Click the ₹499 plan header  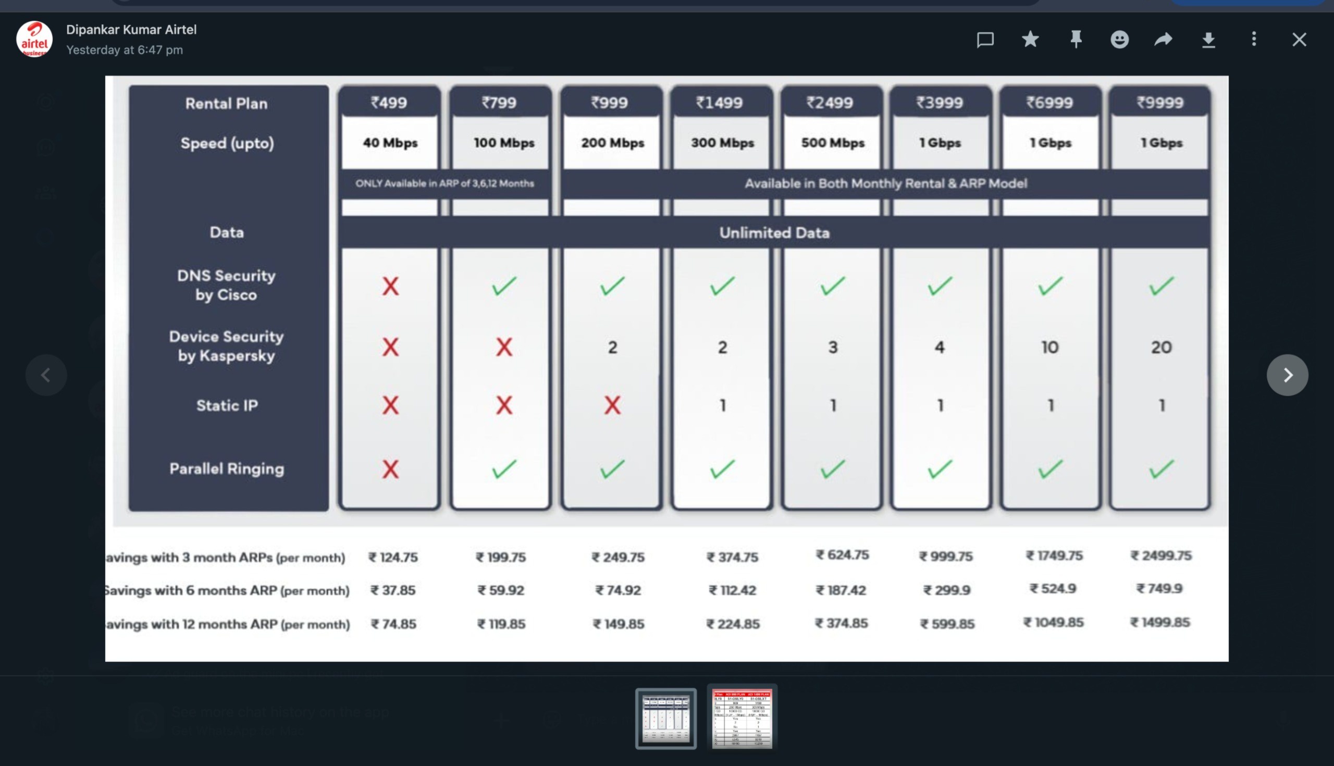(389, 103)
